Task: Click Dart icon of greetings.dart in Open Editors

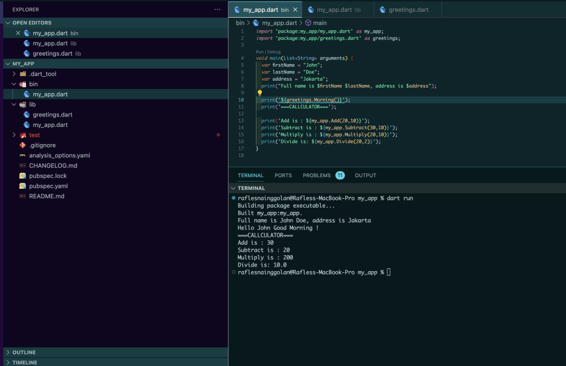Action: 27,54
